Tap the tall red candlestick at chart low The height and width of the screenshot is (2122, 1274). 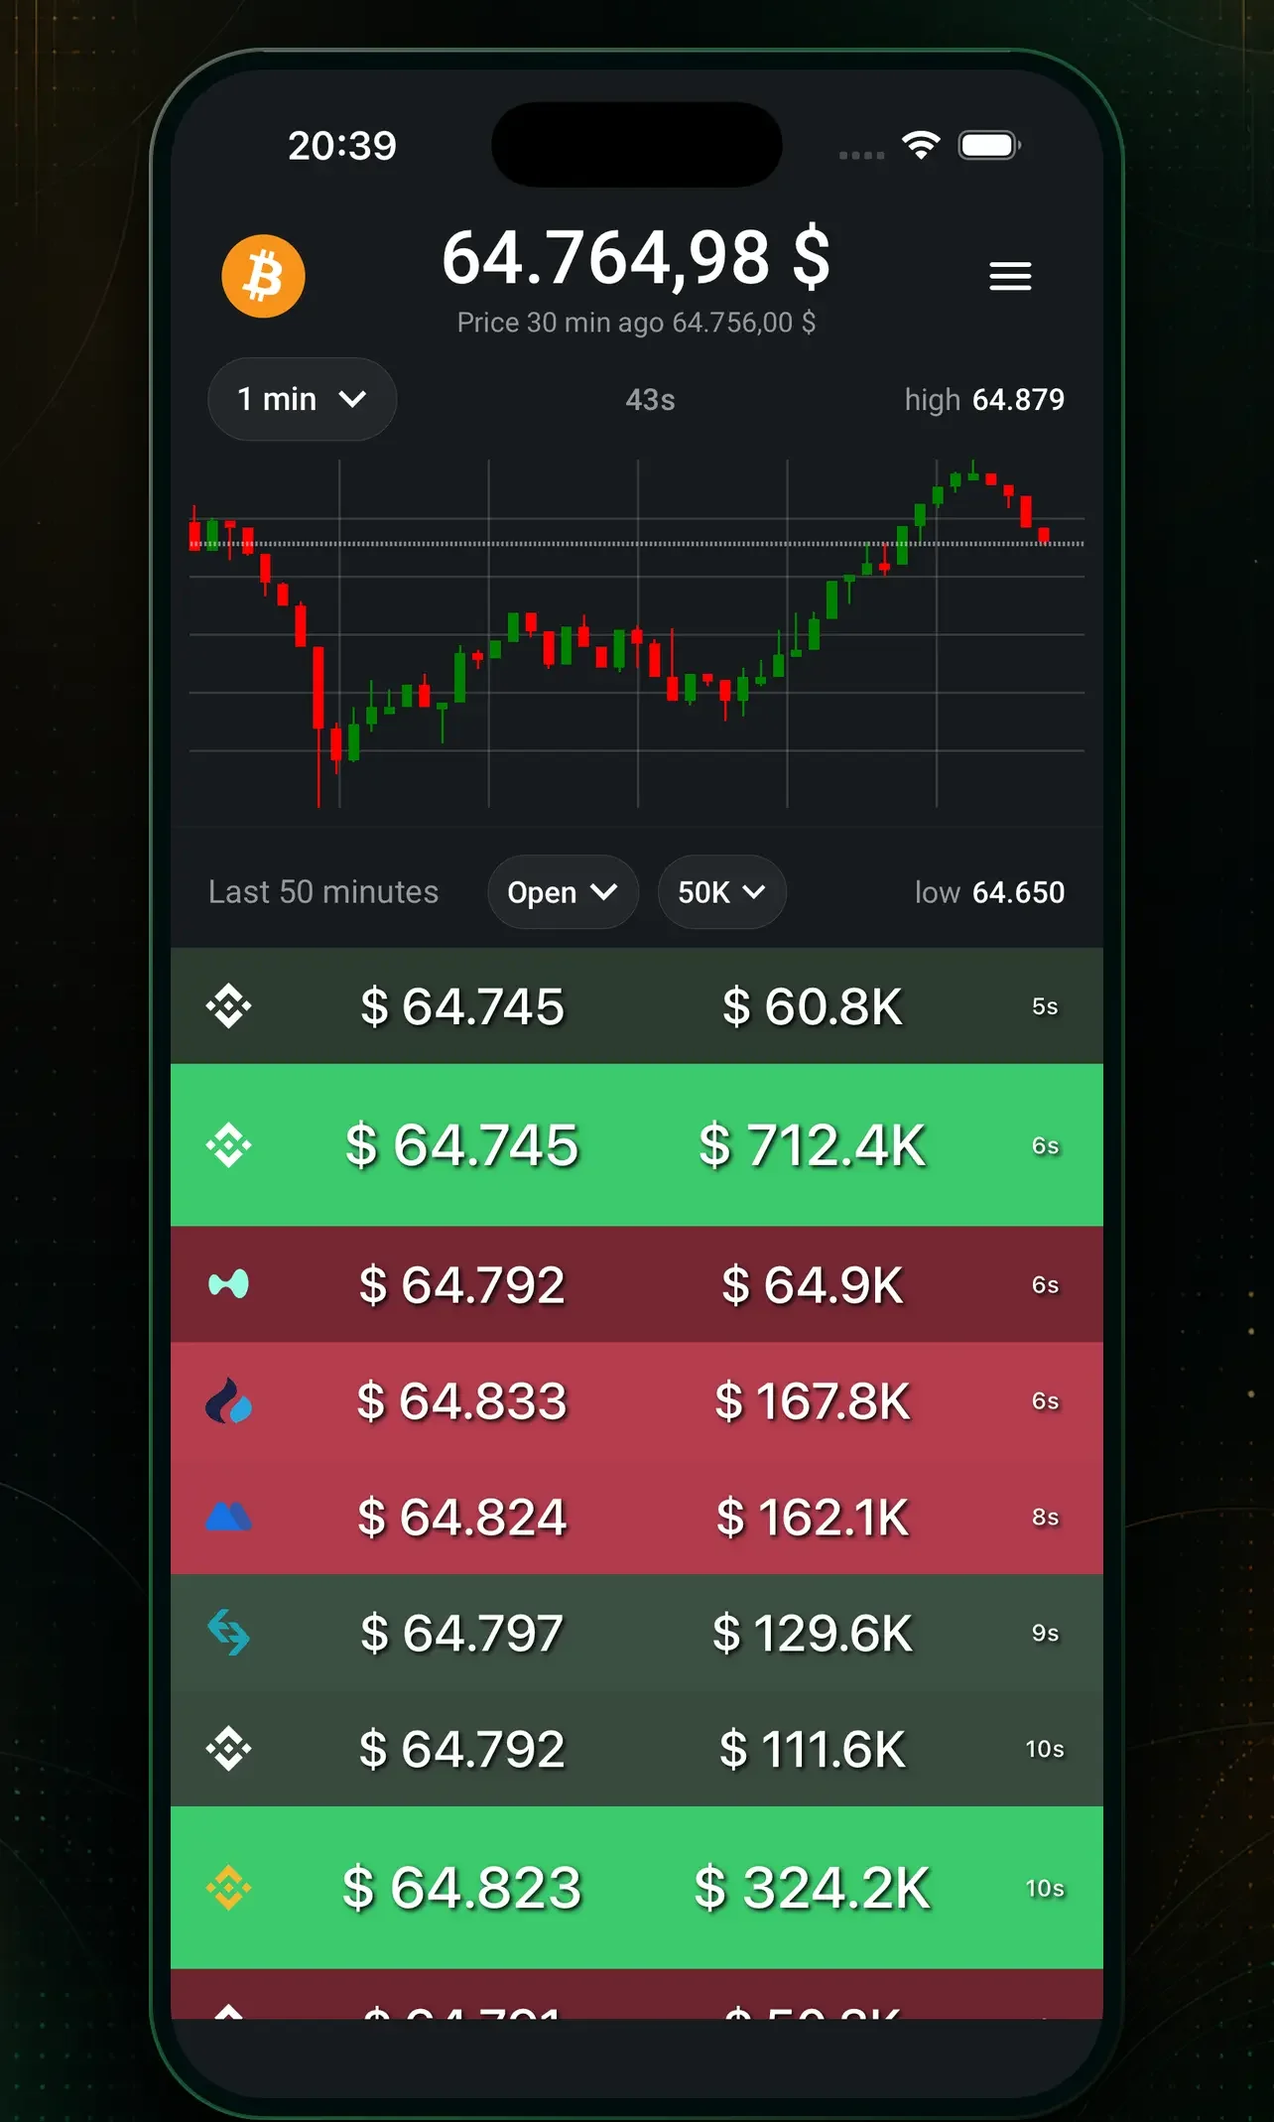[x=318, y=726]
